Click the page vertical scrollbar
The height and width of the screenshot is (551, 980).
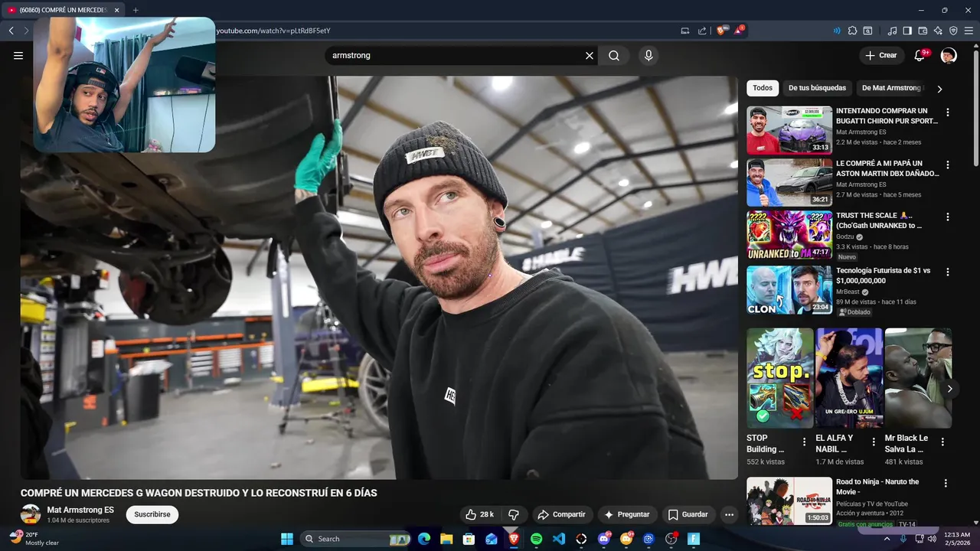(975, 107)
